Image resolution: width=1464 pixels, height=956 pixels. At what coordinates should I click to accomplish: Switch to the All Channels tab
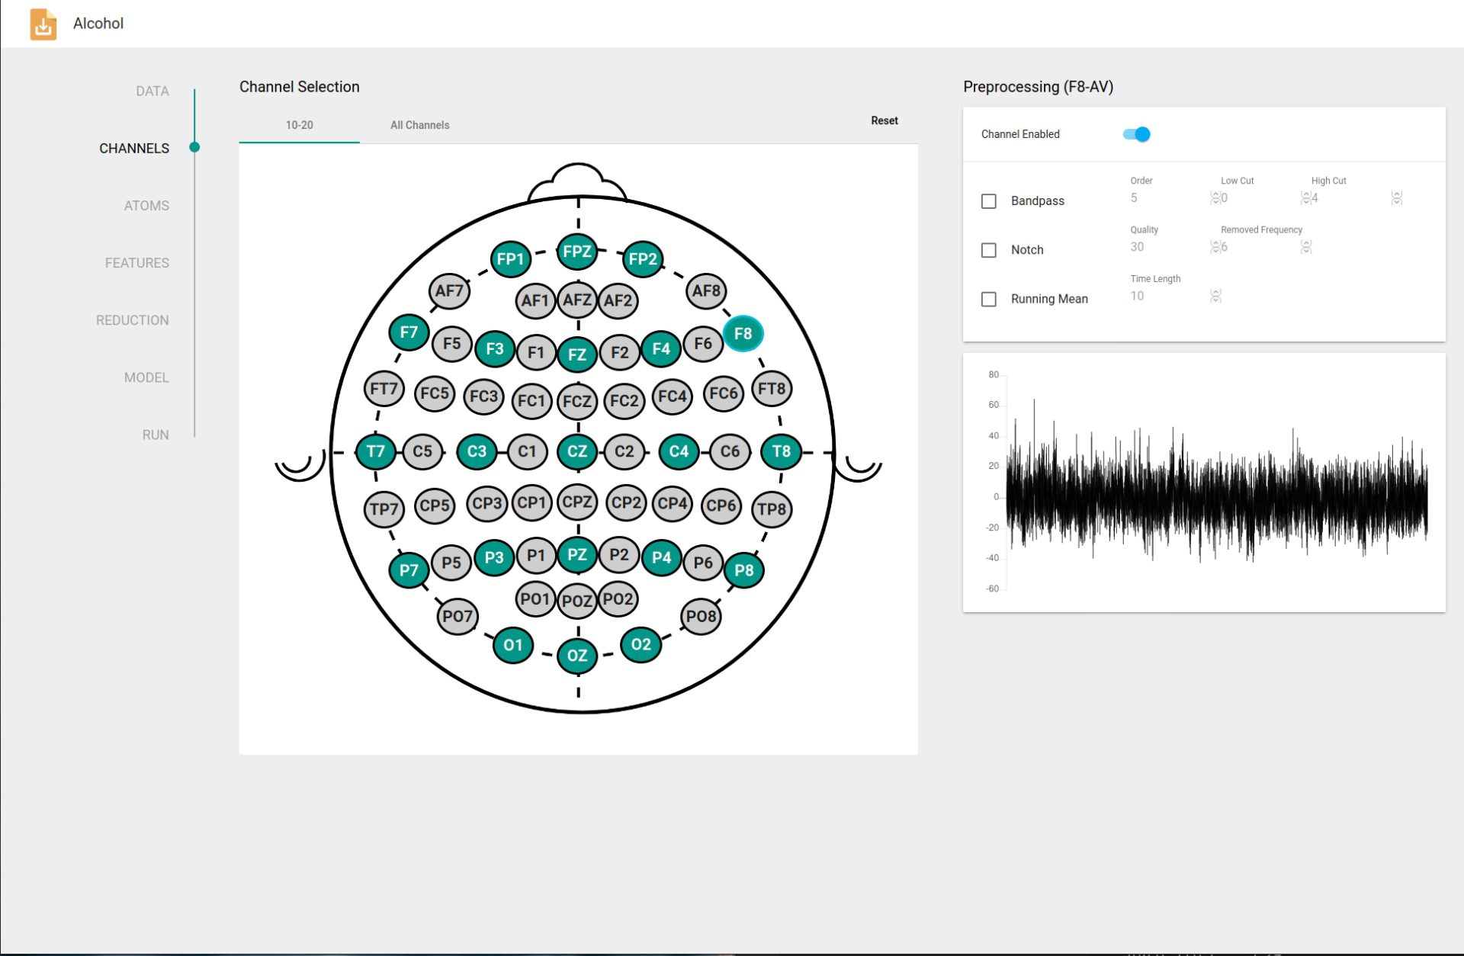click(419, 124)
